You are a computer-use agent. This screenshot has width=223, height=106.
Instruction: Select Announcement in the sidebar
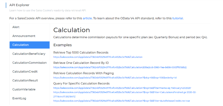pos(24,36)
